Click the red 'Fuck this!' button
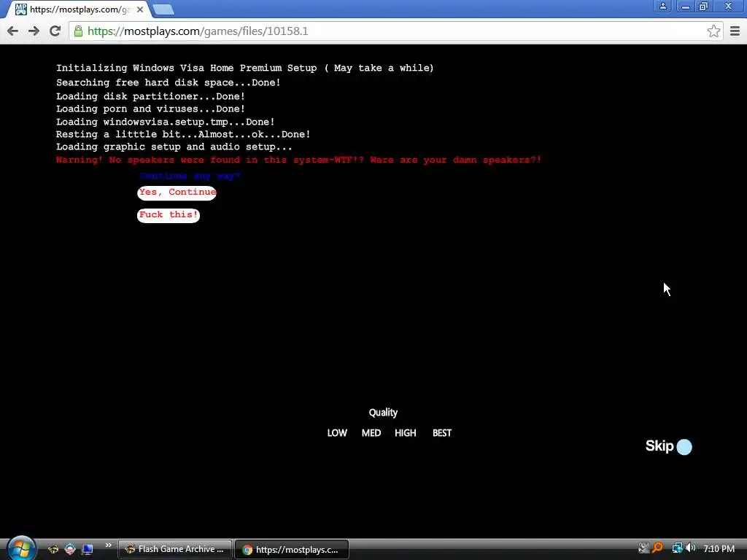Screen dimensions: 747x560 169,215
